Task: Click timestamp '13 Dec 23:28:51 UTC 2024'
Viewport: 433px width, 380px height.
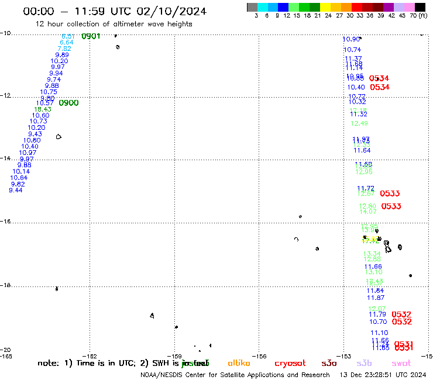Action: (383, 375)
